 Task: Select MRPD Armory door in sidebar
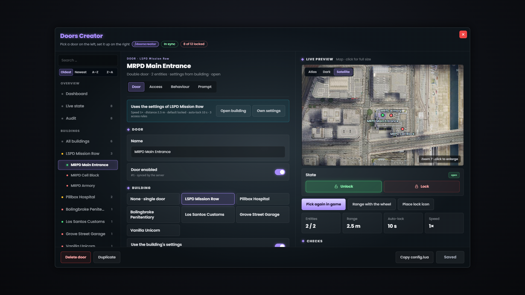click(88, 186)
